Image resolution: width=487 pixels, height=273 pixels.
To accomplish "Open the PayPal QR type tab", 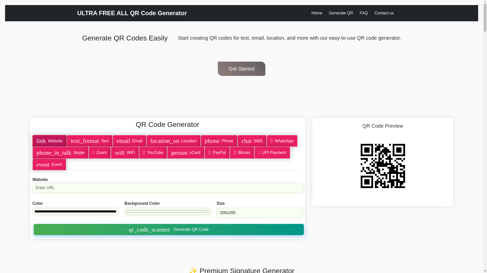I will click(217, 153).
